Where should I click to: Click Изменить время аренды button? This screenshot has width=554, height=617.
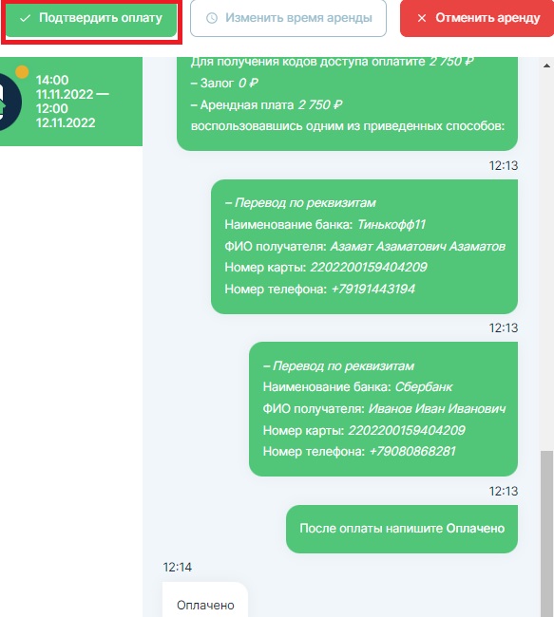click(288, 18)
